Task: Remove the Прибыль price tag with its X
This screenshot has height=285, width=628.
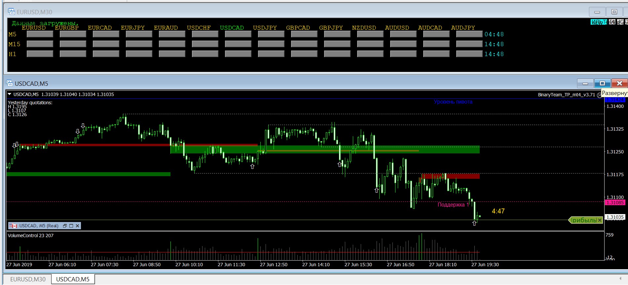Action: click(x=600, y=220)
